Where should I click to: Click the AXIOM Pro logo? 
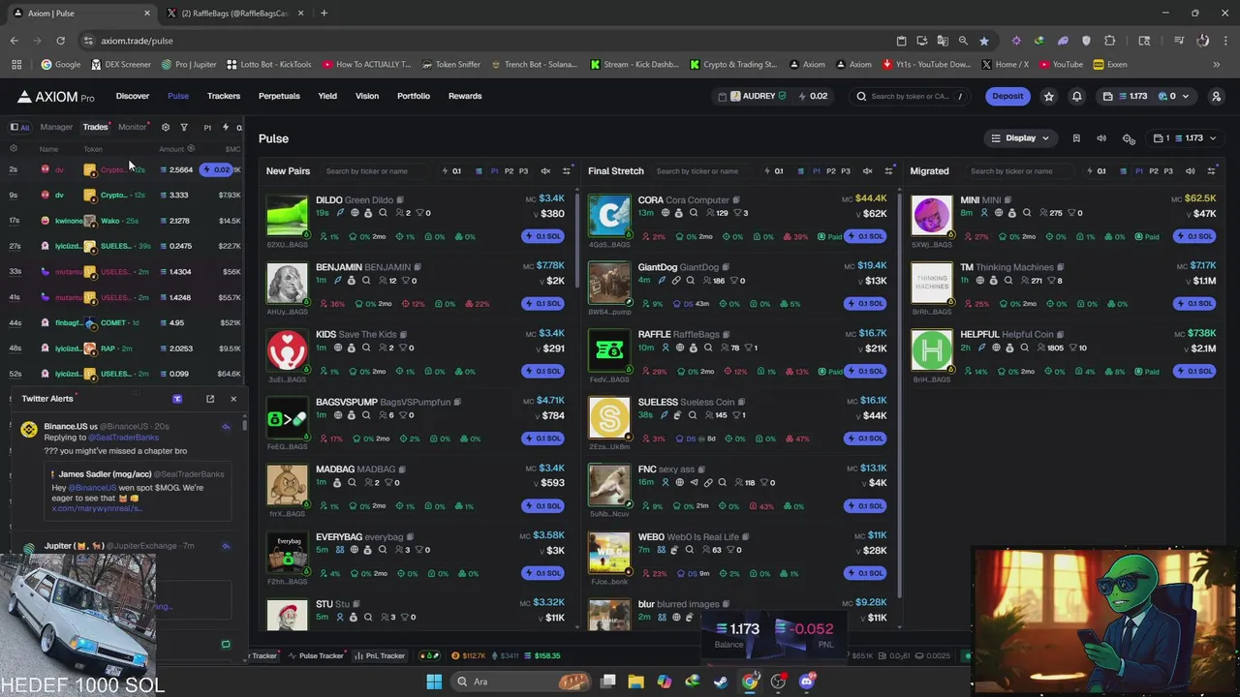coord(55,97)
